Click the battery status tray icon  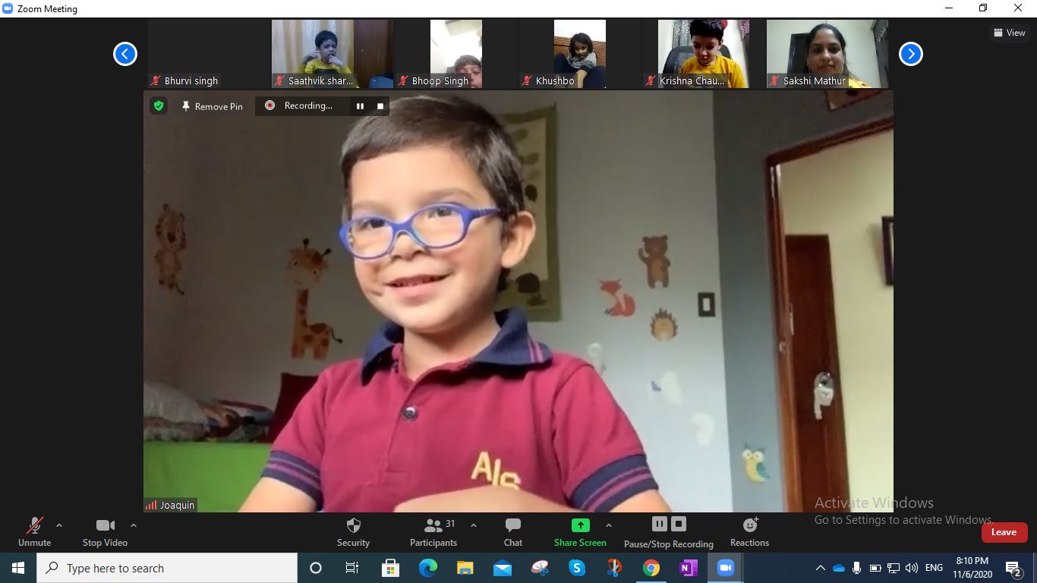[x=875, y=568]
